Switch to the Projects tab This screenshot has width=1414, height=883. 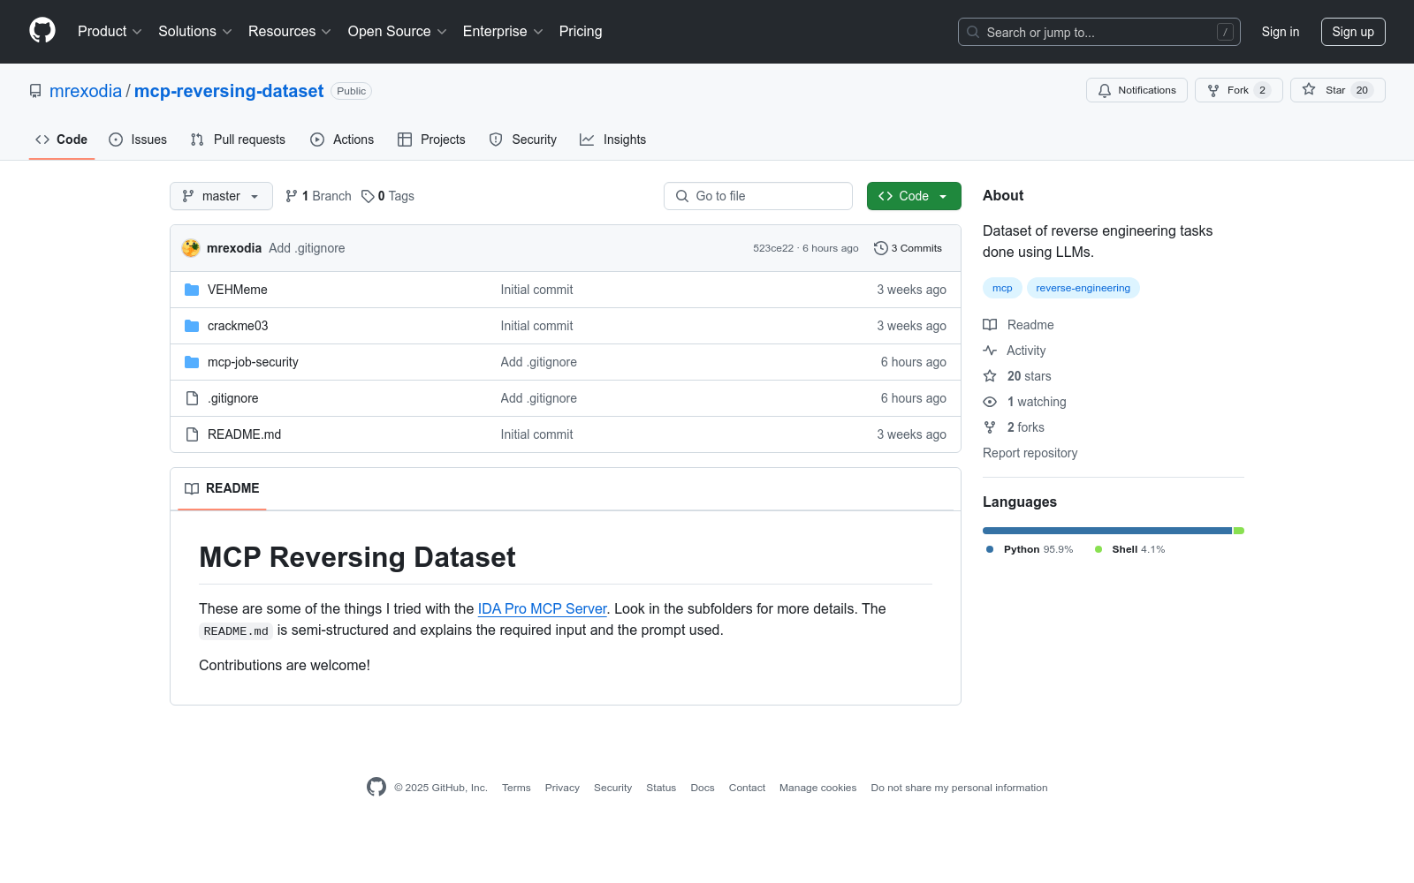click(x=431, y=140)
